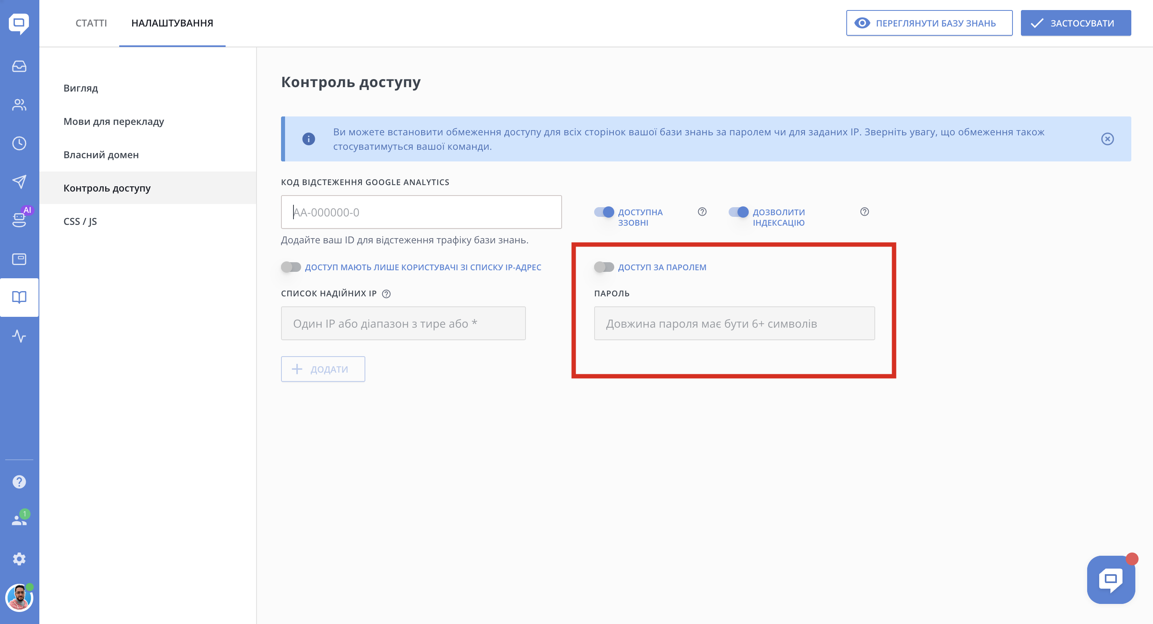Switch to the Статті tab

(91, 23)
